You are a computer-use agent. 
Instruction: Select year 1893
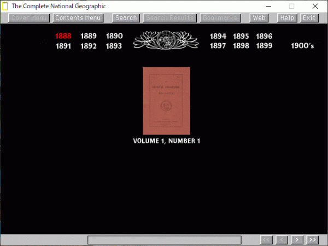114,46
